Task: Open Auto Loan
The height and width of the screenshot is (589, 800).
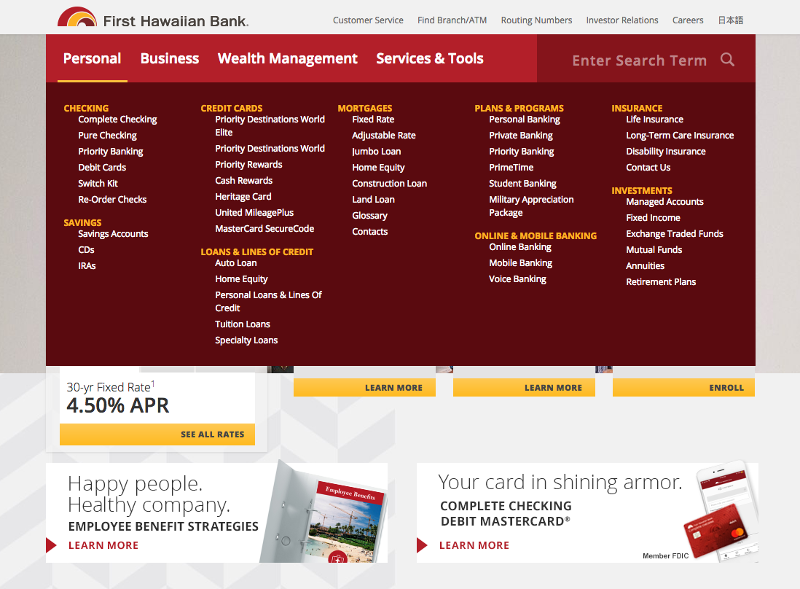Action: tap(236, 263)
